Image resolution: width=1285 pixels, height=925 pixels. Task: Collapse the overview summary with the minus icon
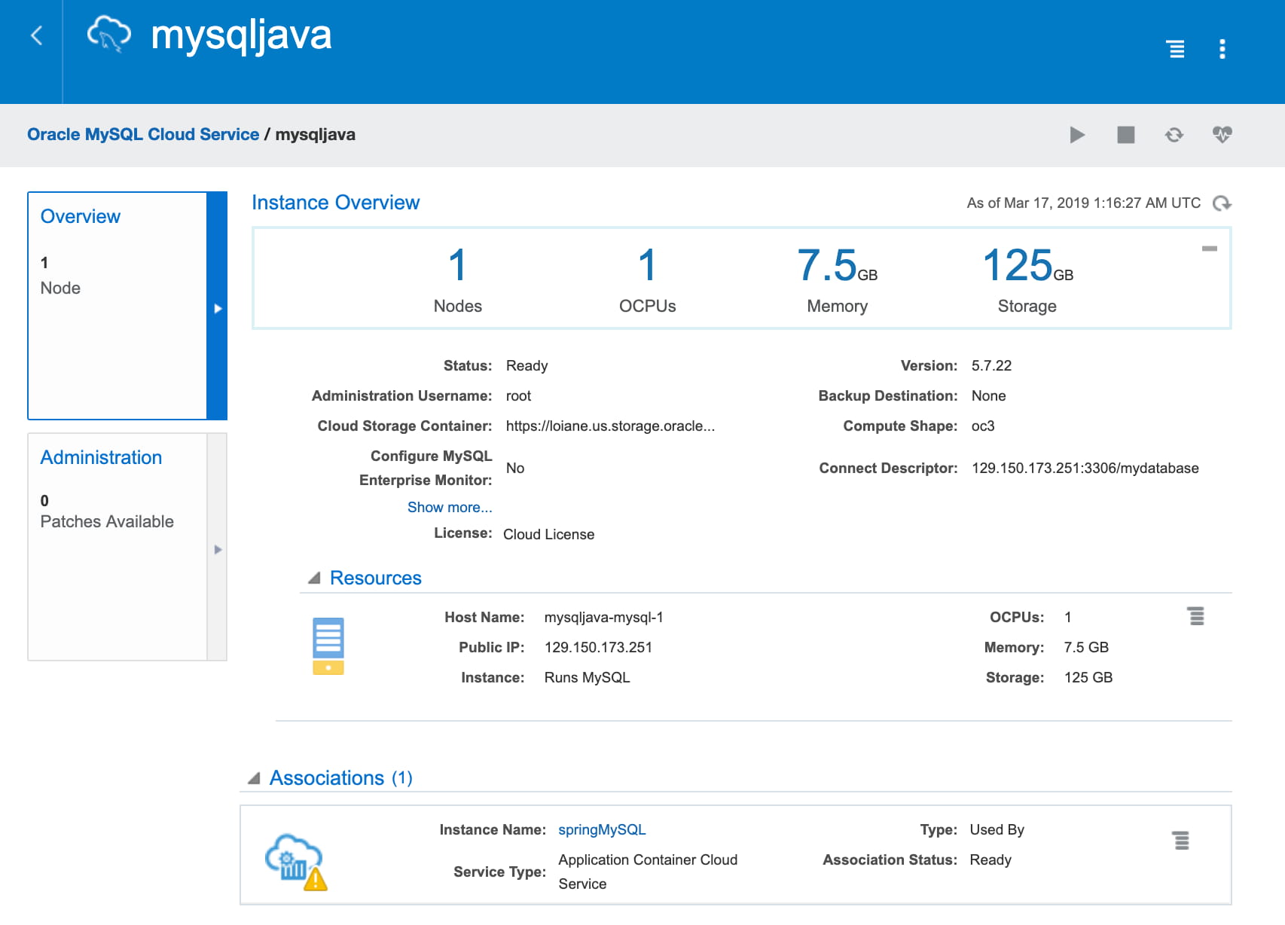[x=1210, y=249]
